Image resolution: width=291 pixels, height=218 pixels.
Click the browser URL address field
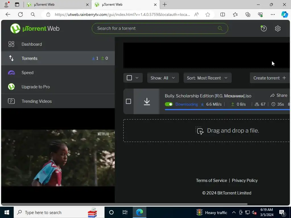[x=122, y=14]
